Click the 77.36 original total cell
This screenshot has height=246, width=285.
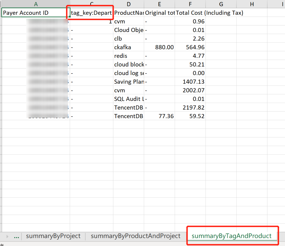click(159, 116)
